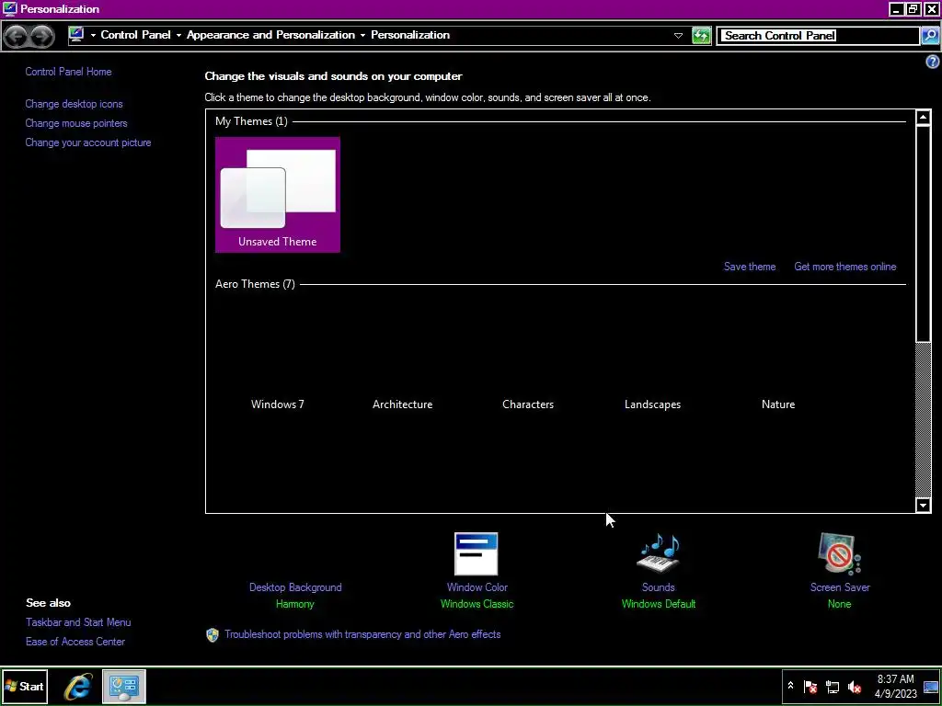Viewport: 942px width, 706px height.
Task: Click the muted volume tray icon
Action: (855, 687)
